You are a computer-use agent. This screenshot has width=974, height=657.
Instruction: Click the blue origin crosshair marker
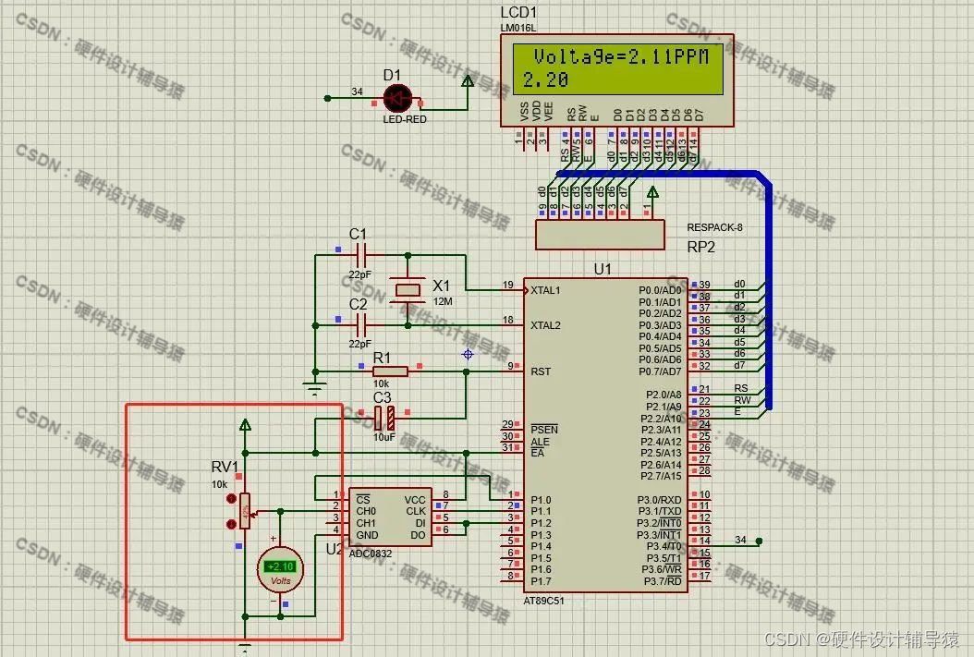(x=468, y=354)
